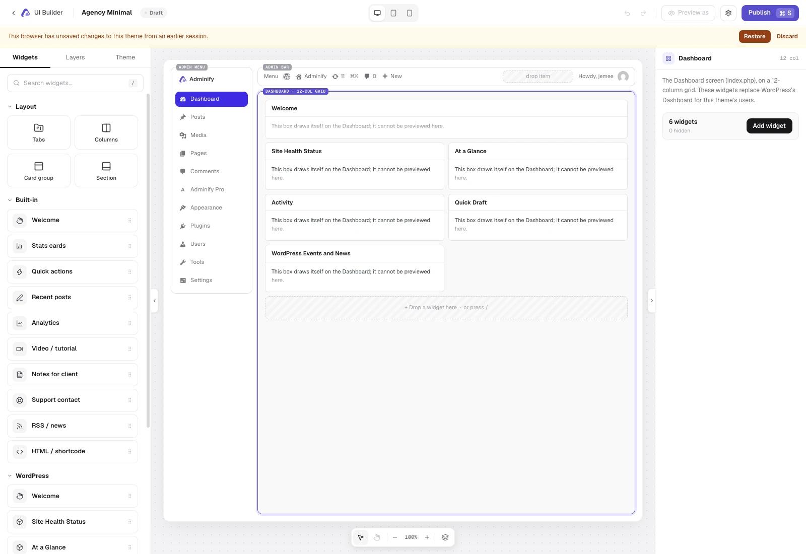Select the Quick Draft dashboard box

pyautogui.click(x=538, y=217)
